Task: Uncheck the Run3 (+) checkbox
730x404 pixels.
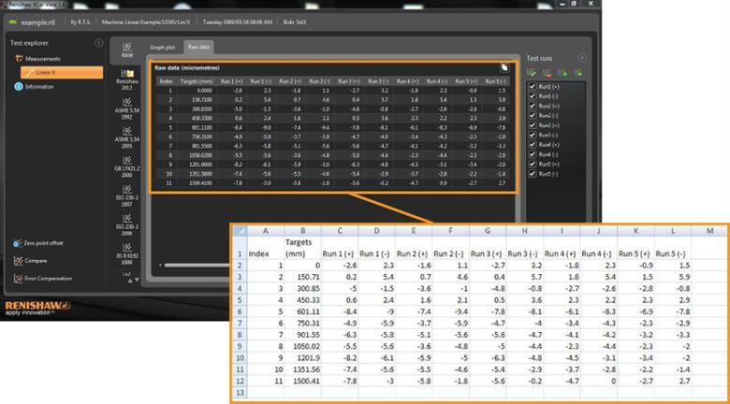Action: pos(533,125)
